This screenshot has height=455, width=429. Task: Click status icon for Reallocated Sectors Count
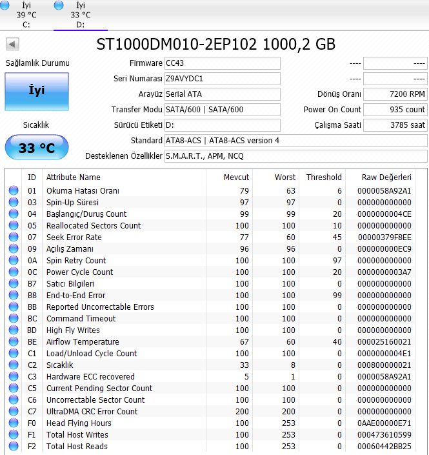tap(14, 225)
